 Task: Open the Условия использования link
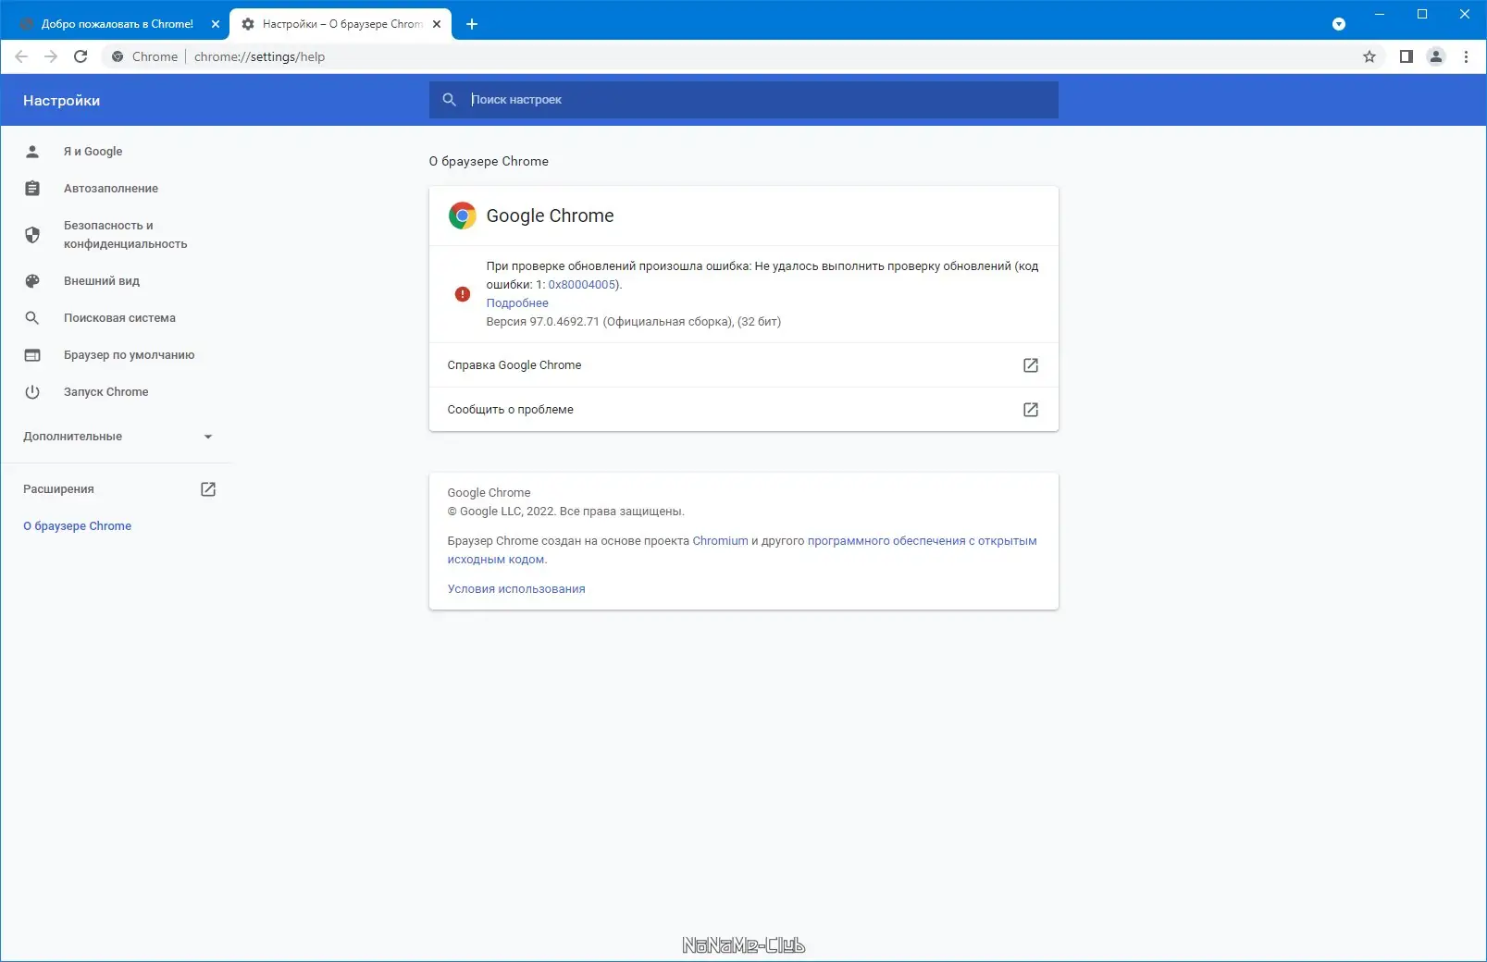click(x=516, y=588)
